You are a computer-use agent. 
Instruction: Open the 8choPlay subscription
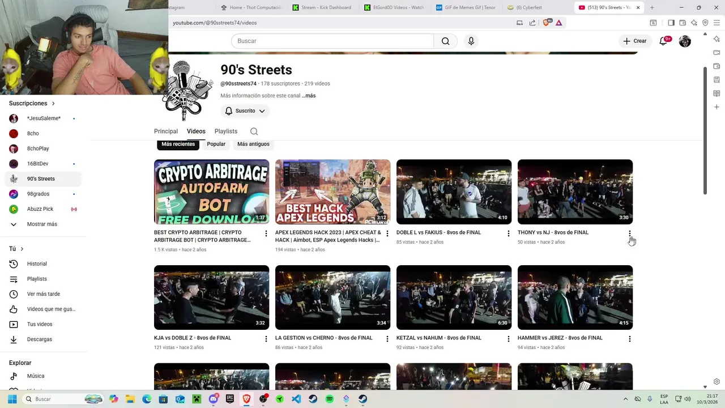click(x=43, y=148)
